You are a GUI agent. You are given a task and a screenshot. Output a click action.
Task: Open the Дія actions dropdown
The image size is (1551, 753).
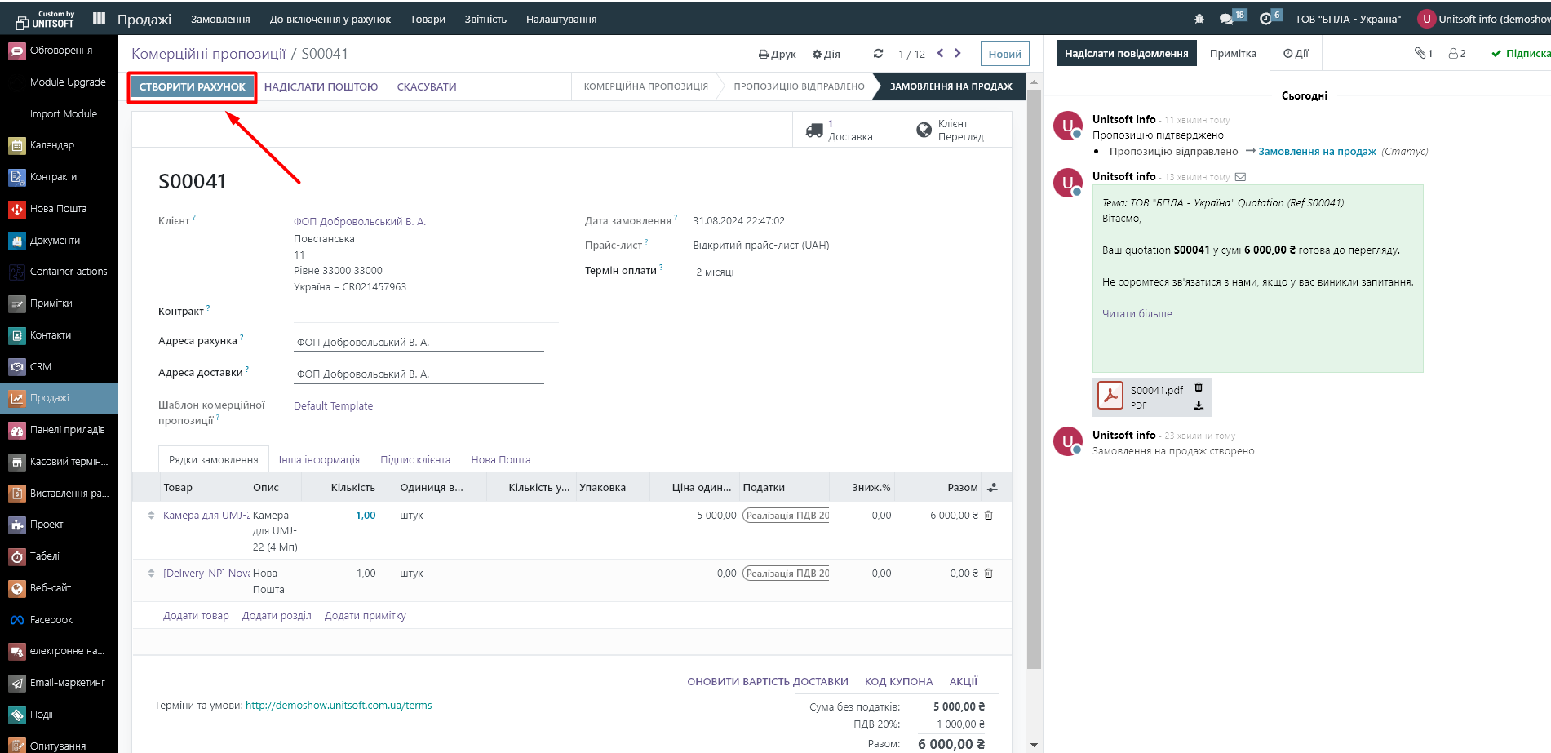point(826,55)
